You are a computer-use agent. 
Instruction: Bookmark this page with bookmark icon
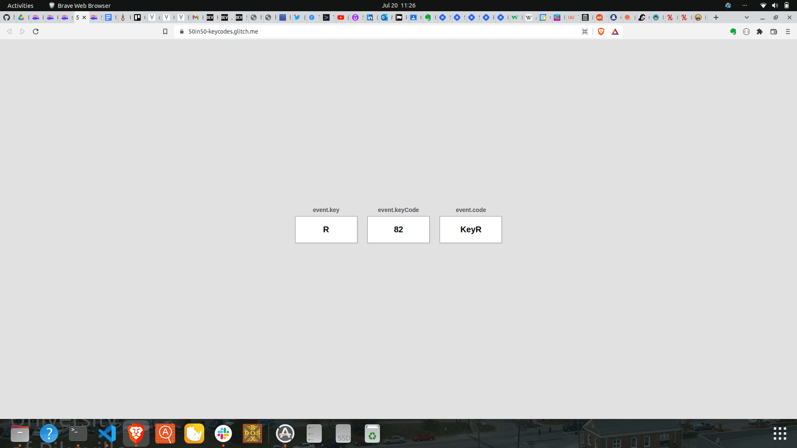165,32
